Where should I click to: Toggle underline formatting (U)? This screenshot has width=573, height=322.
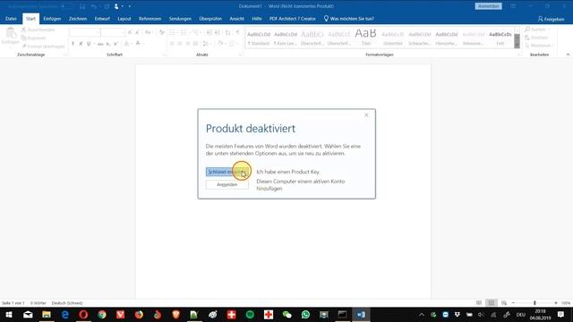(89, 44)
